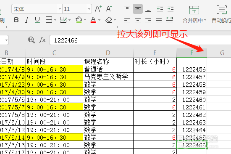The width and height of the screenshot is (231, 154).
Task: Align text left
Action: click(x=127, y=20)
